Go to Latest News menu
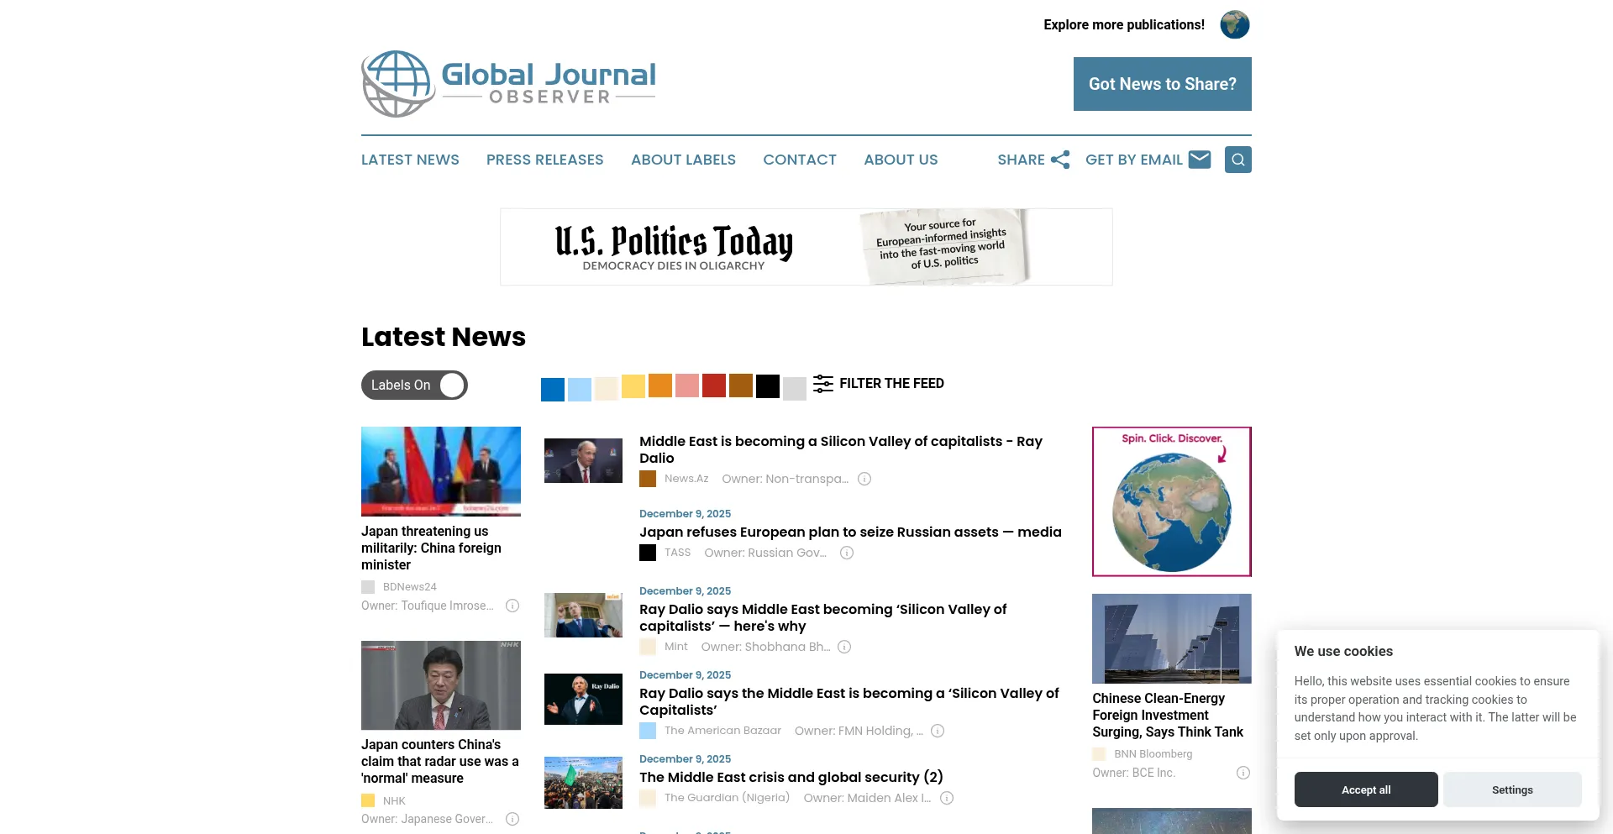 click(410, 160)
